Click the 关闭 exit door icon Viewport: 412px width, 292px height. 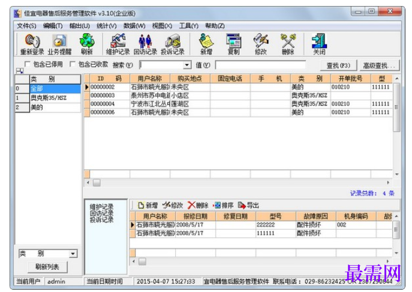(x=319, y=44)
